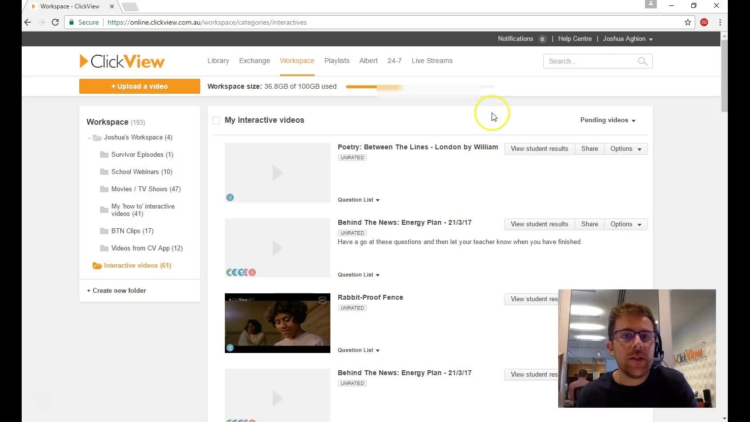Viewport: 750px width, 422px height.
Task: Open the Chrome menu (three dots)
Action: click(x=720, y=22)
